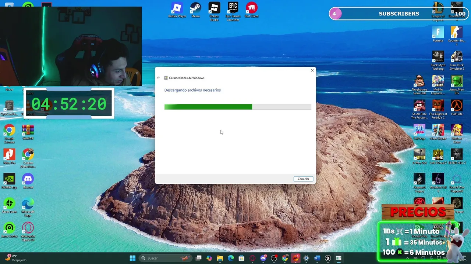471x264 pixels.
Task: Select Google Chrome desktop shortcut
Action: pos(9,134)
